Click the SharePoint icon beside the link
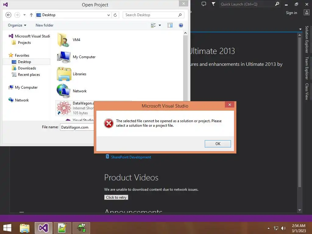 (107, 157)
